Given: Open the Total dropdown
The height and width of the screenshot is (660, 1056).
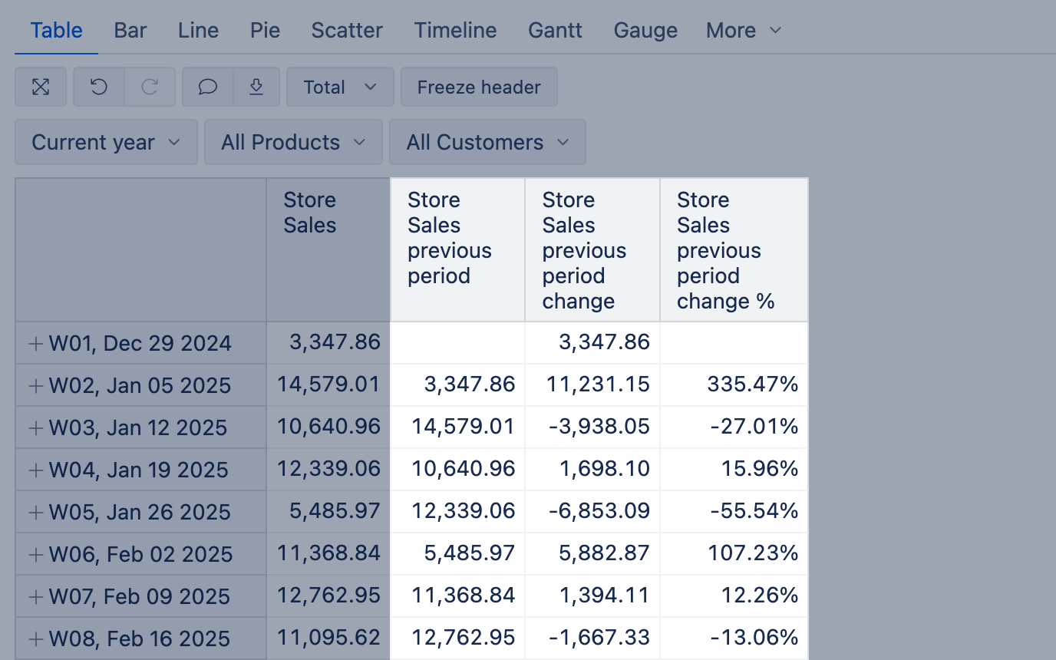Looking at the screenshot, I should (x=340, y=87).
